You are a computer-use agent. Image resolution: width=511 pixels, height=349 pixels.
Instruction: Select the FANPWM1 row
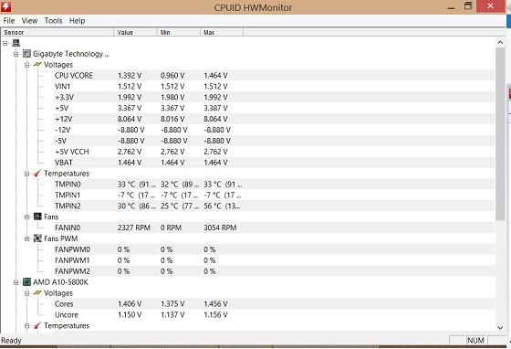point(274,260)
